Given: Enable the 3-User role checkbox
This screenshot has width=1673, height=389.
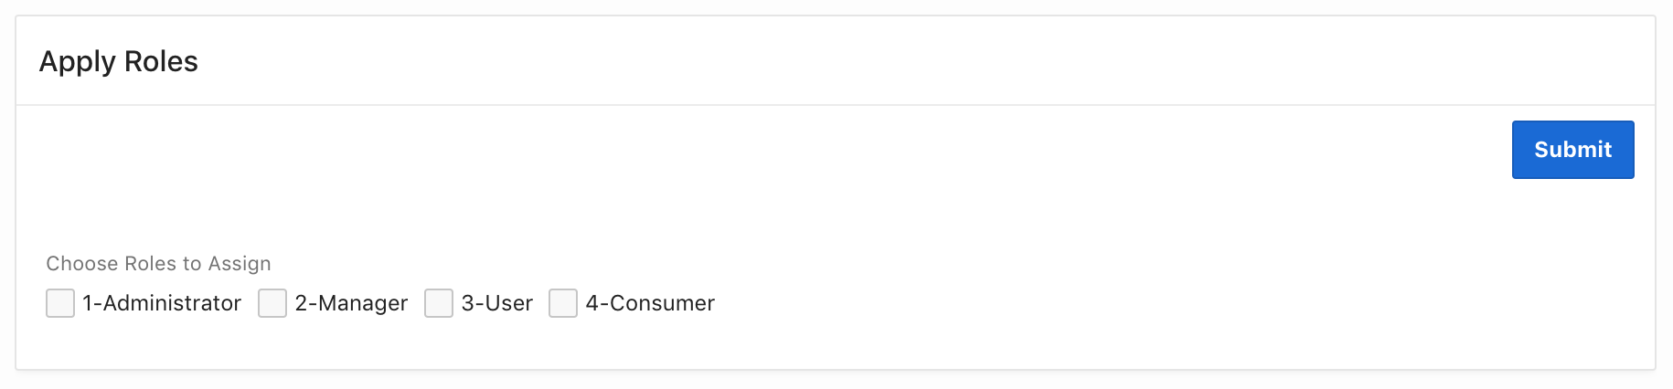Looking at the screenshot, I should (439, 303).
